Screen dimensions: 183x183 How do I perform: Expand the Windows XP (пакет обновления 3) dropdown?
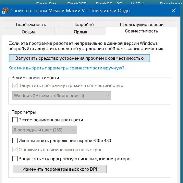coord(62,95)
